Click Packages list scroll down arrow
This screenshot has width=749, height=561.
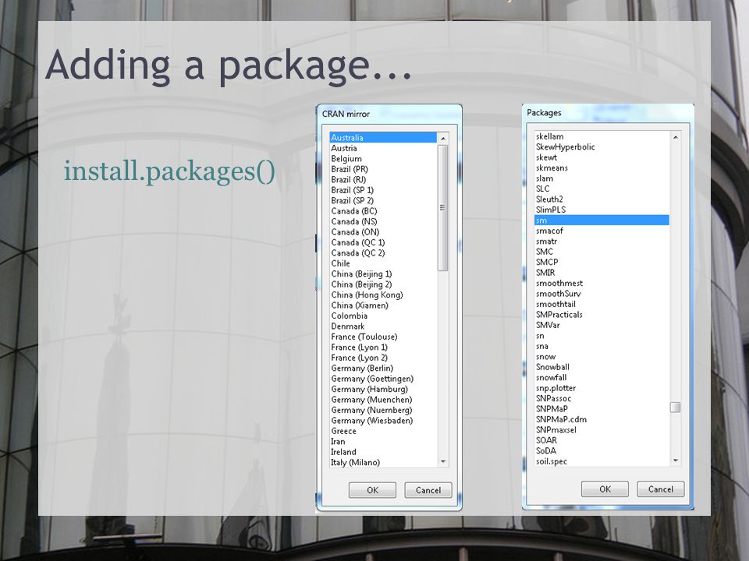676,460
